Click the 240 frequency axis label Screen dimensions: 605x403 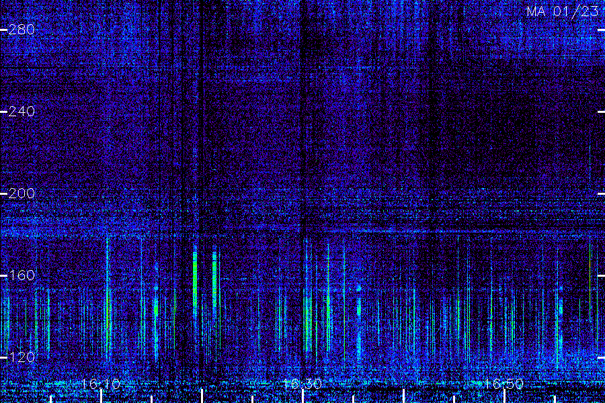(22, 112)
